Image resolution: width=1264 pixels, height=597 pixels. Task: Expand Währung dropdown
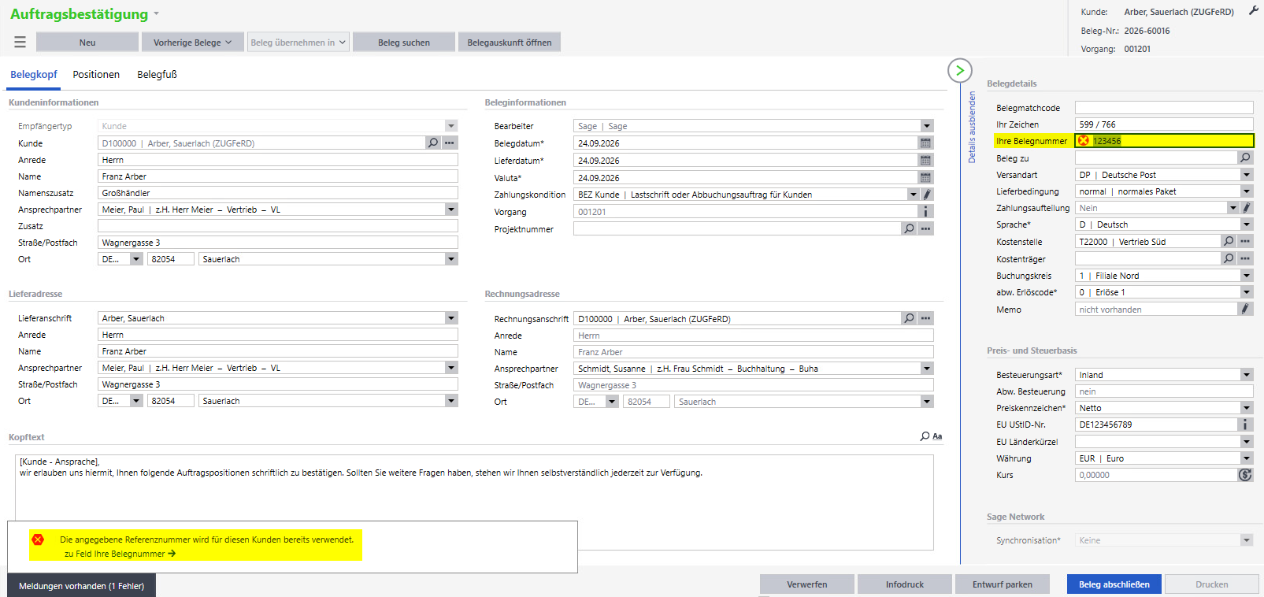click(1247, 458)
